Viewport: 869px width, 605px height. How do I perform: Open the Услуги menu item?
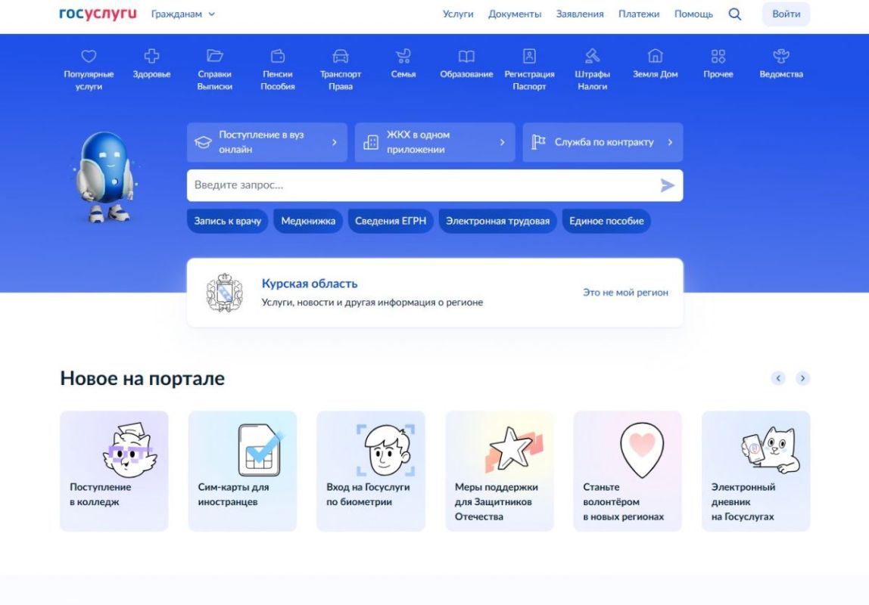458,14
